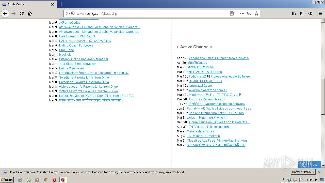Save page to Pocket
Image resolution: width=325 pixels, height=183 pixels.
point(249,13)
